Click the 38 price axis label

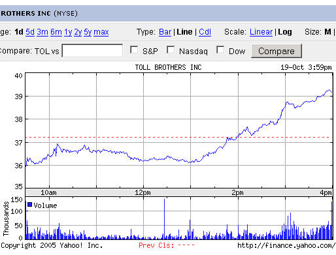click(18, 119)
